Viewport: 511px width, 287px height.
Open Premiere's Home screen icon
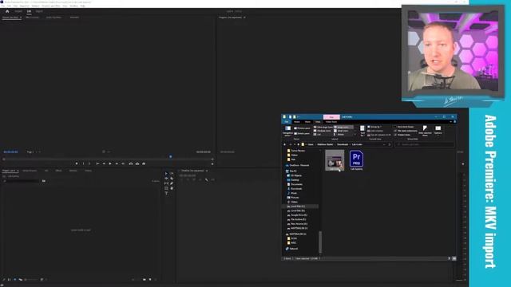click(7, 11)
